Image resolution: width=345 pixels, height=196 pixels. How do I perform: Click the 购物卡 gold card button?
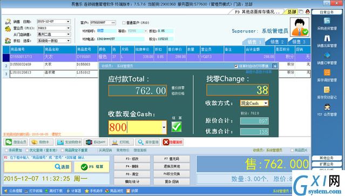(x=41, y=142)
